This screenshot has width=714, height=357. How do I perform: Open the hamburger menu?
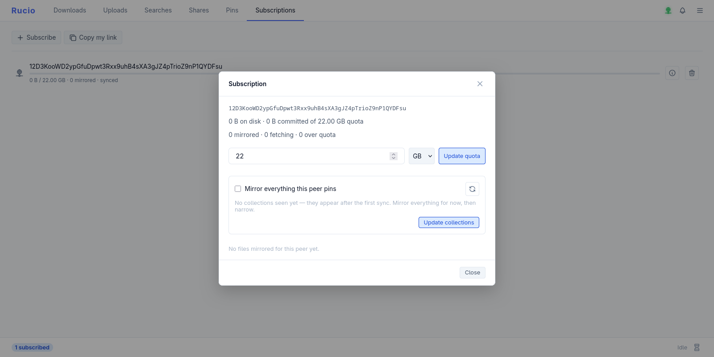700,10
